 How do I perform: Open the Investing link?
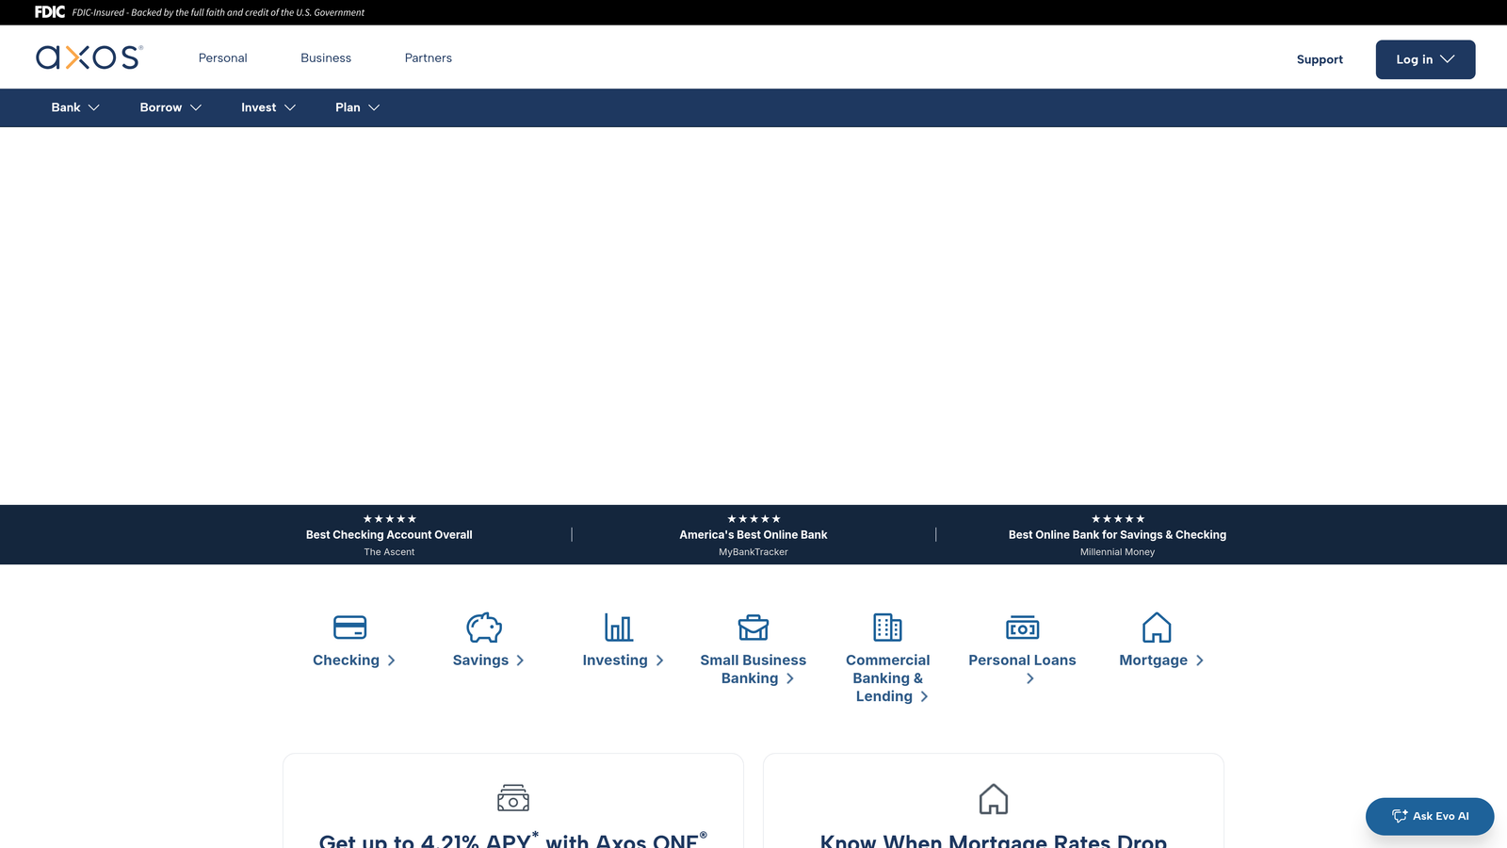(x=623, y=660)
